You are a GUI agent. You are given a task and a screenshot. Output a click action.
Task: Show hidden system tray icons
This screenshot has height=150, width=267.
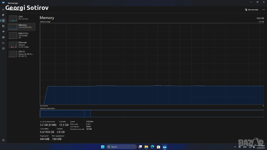coord(235,147)
